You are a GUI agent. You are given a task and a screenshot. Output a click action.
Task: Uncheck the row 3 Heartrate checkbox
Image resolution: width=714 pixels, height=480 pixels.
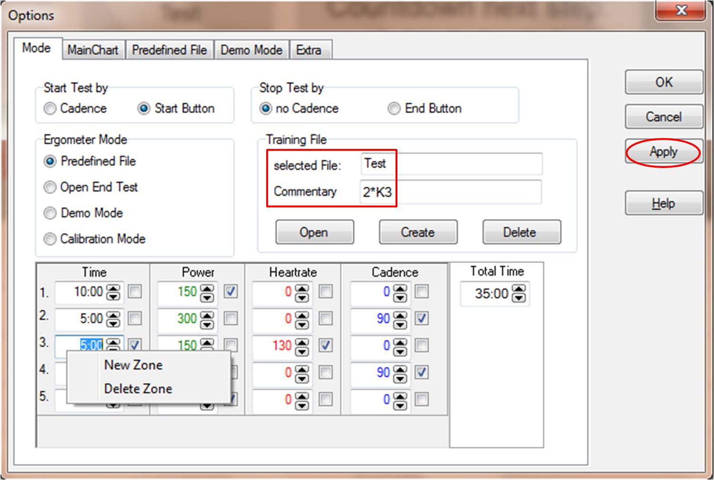(x=325, y=345)
